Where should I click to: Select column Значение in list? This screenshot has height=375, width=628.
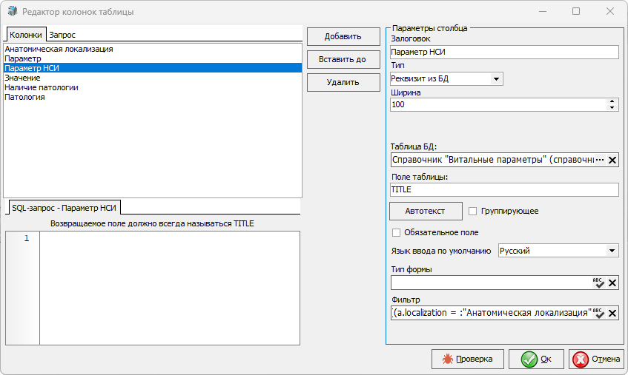152,78
